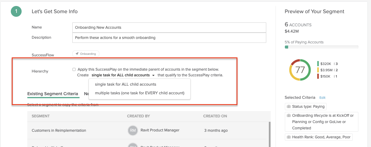Click the OnBoarding lifecycle criteria chip
371x147 pixels.
[321, 122]
